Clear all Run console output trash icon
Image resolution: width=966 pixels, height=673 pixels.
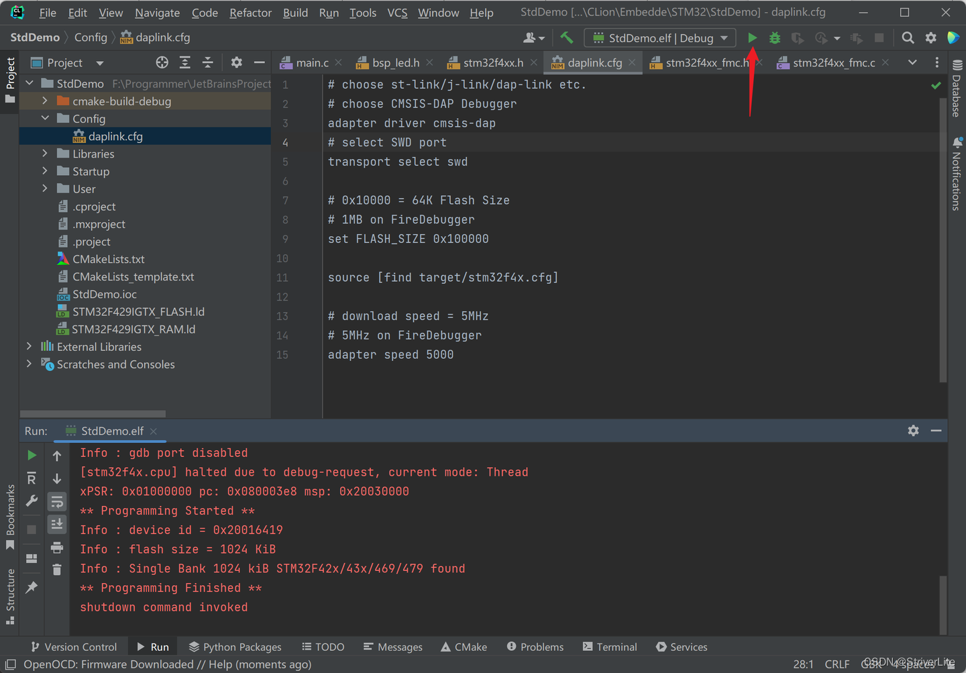57,570
